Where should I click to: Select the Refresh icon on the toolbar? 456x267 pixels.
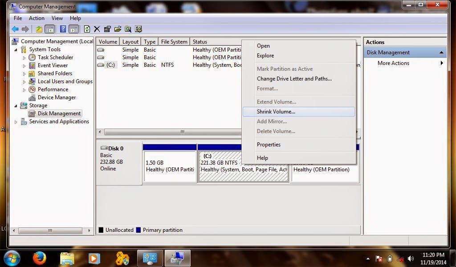click(87, 29)
